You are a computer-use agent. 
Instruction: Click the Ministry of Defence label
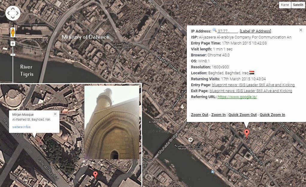point(85,37)
